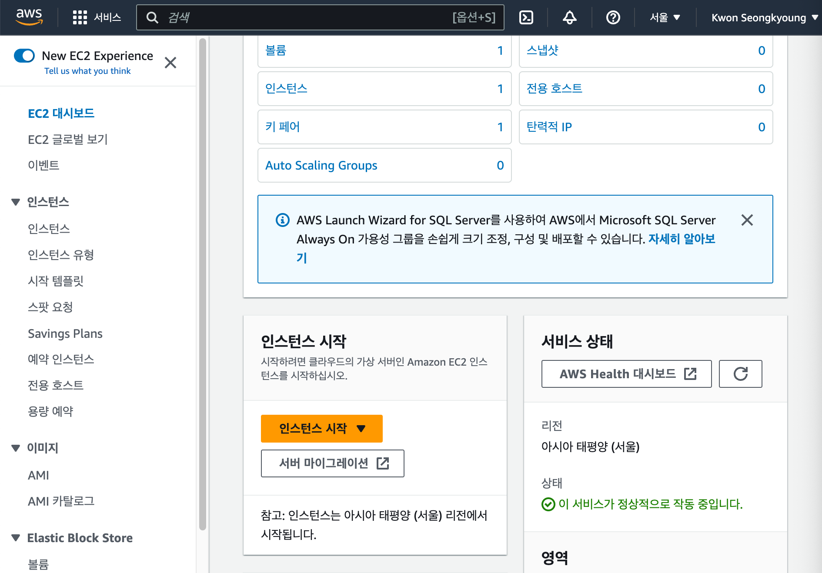Open 시작 템플릿 in the sidebar
The width and height of the screenshot is (822, 573).
click(56, 281)
